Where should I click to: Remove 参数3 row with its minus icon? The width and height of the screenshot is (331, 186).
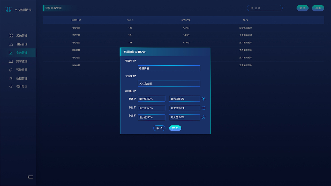click(204, 117)
